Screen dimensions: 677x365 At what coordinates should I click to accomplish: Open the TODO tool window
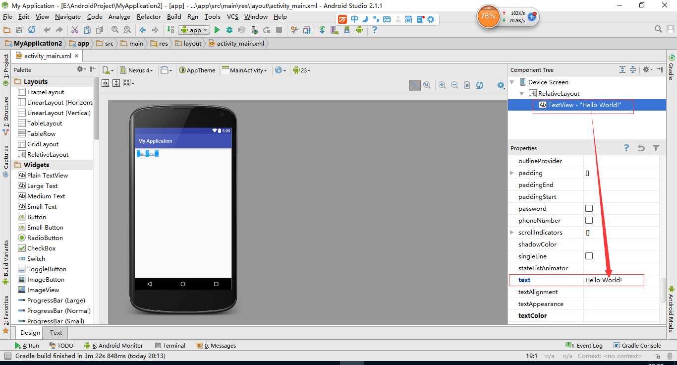tap(61, 346)
